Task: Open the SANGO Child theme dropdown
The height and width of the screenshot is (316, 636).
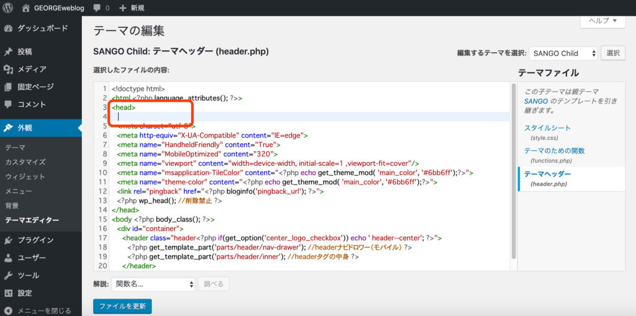Action: pyautogui.click(x=564, y=53)
